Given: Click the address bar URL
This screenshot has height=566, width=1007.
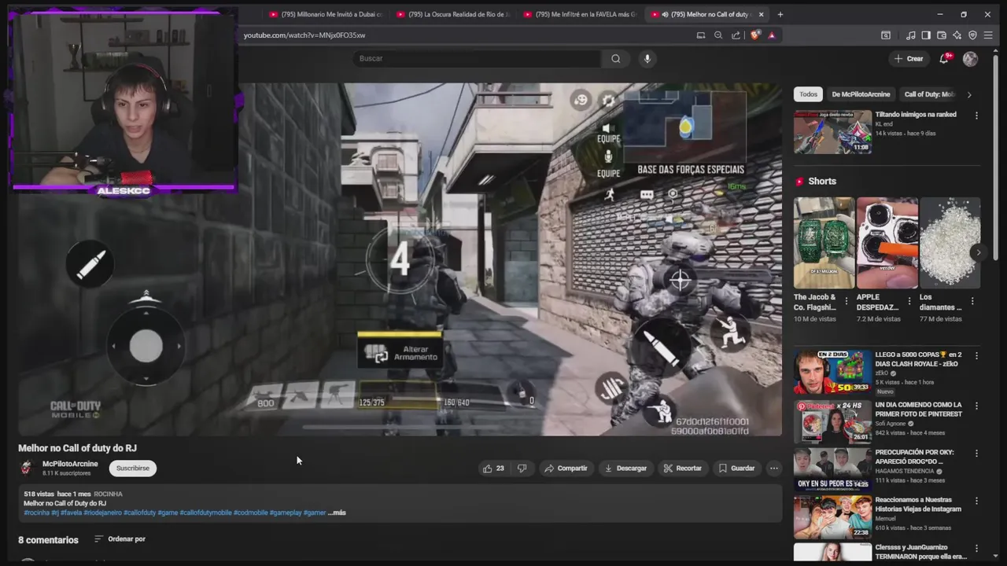Looking at the screenshot, I should [x=304, y=35].
